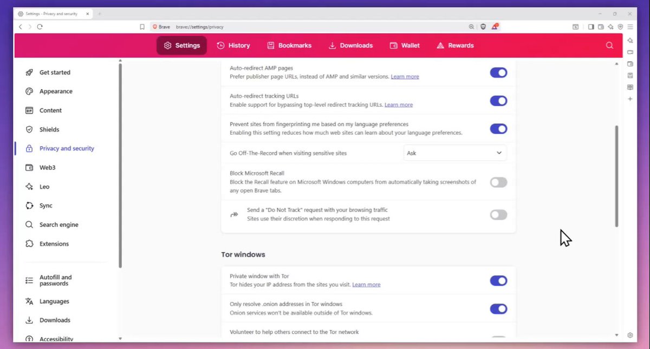Open the zoom magnifier icon in address bar
Image resolution: width=650 pixels, height=349 pixels.
(471, 27)
